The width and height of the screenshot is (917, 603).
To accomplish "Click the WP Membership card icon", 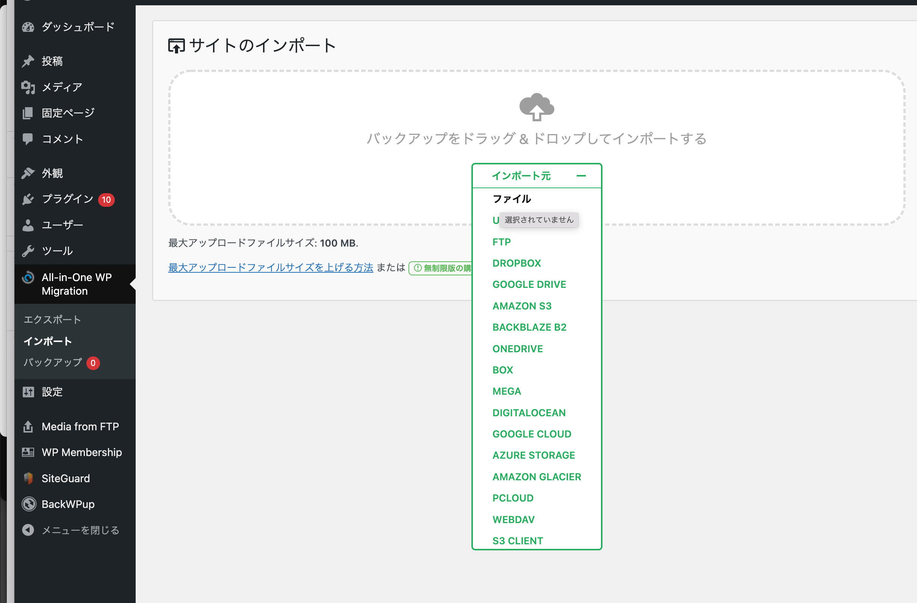I will click(28, 452).
